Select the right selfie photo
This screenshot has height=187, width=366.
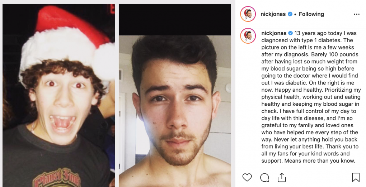pos(175,111)
